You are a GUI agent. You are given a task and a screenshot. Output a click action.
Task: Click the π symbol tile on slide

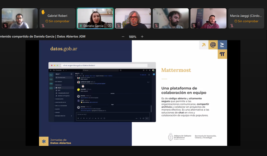tap(222, 54)
